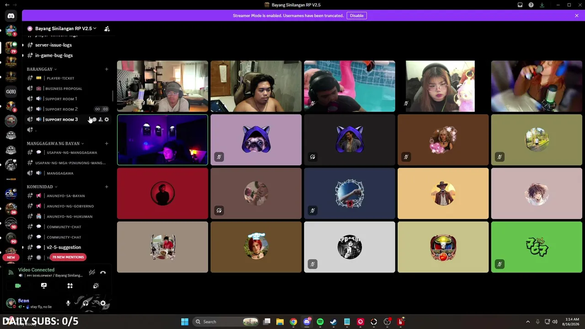This screenshot has width=585, height=329.
Task: Open the Windows Start menu
Action: pyautogui.click(x=185, y=322)
